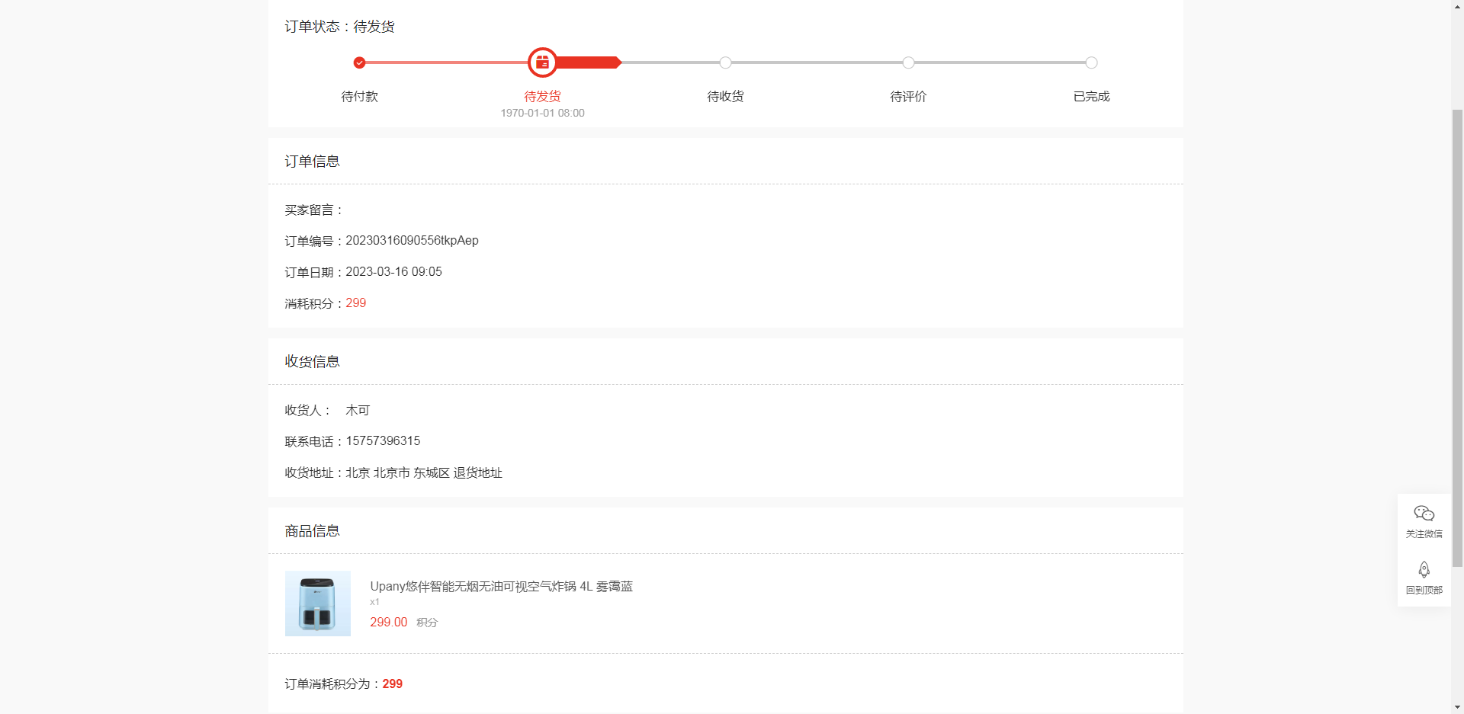Click the order number 20230316090556tkpAep

(x=412, y=241)
